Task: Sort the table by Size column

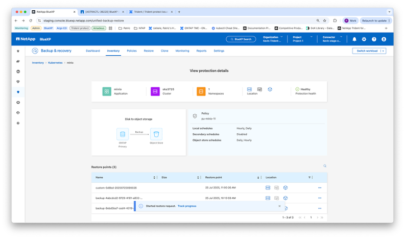Action: point(198,177)
